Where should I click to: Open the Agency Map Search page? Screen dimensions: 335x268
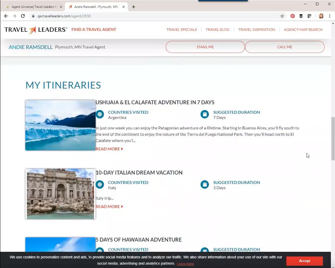tap(303, 30)
